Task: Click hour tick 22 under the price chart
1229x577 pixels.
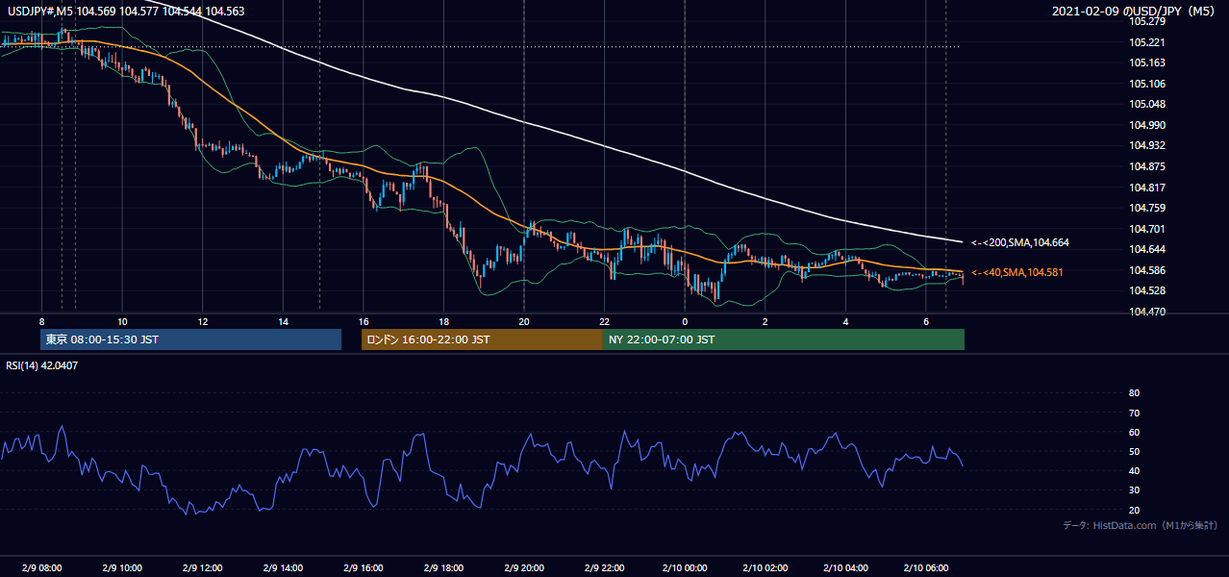Action: point(604,321)
